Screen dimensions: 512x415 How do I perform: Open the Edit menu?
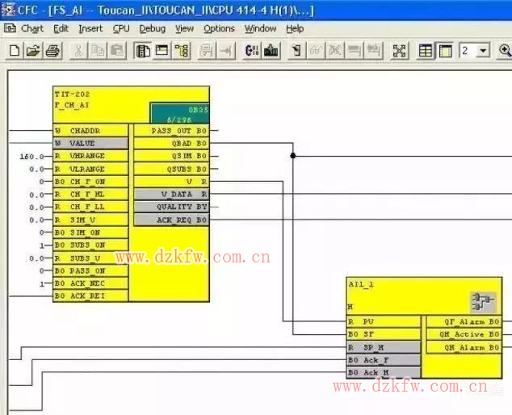click(61, 29)
